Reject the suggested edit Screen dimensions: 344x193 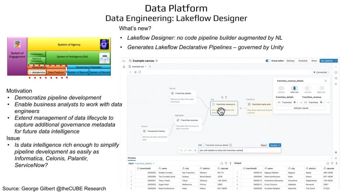(264, 145)
